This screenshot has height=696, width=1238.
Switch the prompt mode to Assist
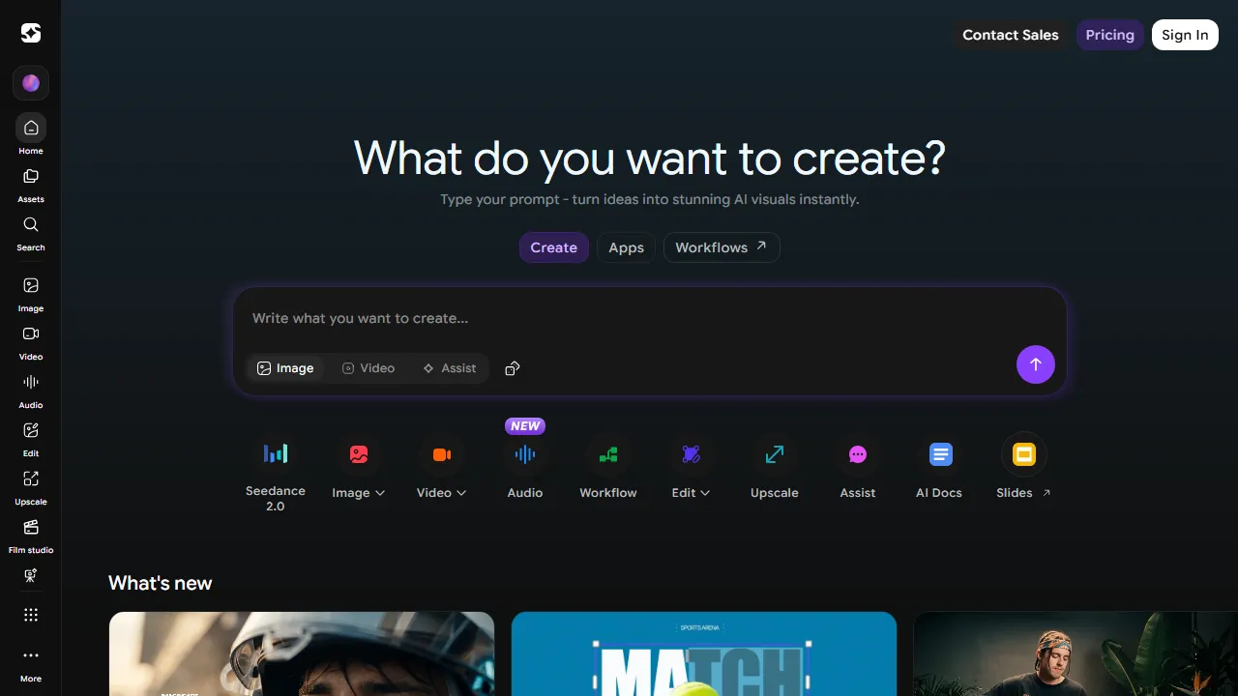pyautogui.click(x=450, y=368)
